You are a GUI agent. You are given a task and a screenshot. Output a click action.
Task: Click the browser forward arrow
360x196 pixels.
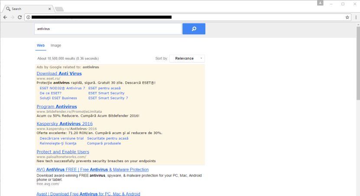point(13,17)
